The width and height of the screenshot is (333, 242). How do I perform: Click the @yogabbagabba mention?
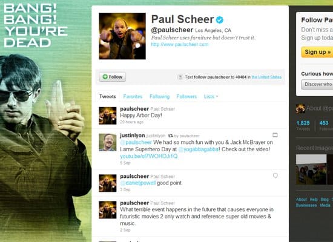click(199, 149)
